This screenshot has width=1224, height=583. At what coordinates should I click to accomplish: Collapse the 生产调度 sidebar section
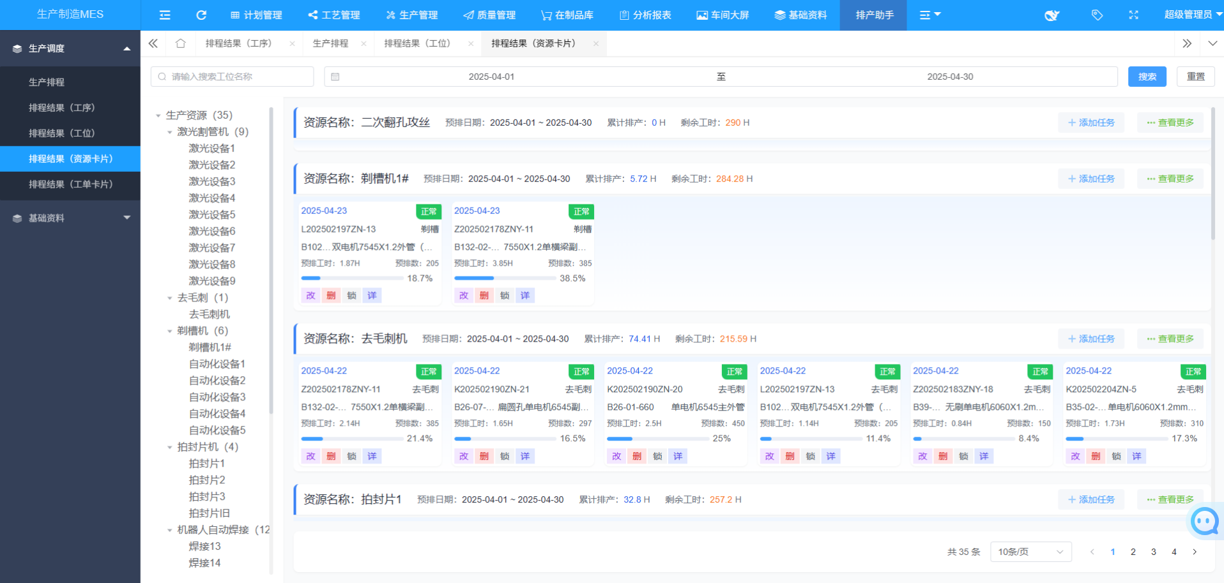[126, 49]
